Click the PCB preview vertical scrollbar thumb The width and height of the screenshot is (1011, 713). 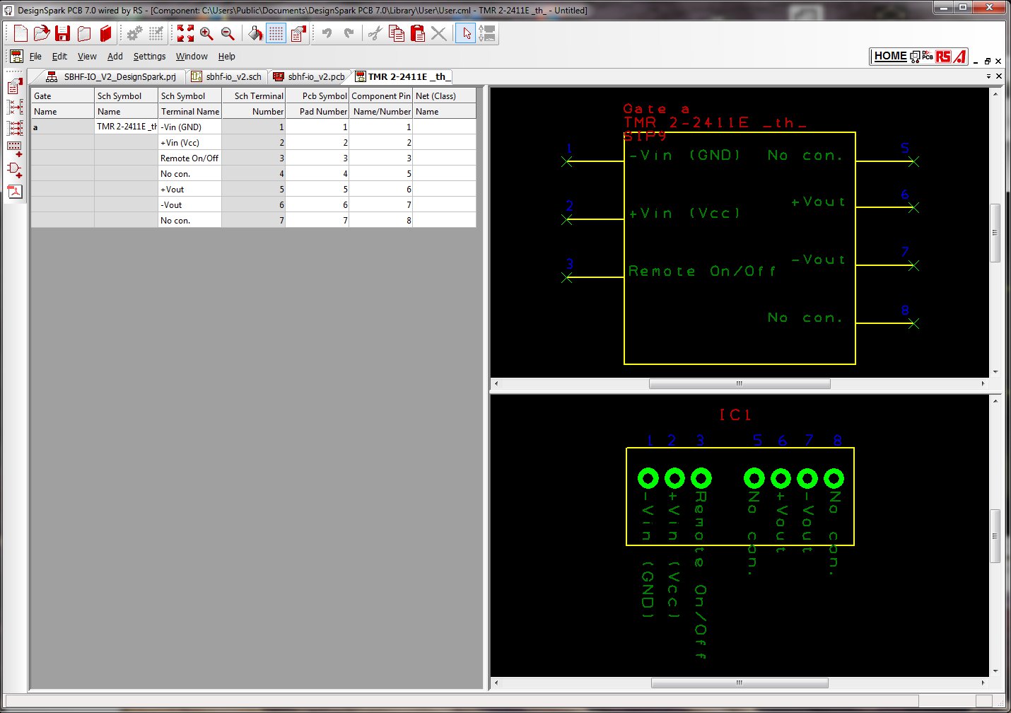click(x=995, y=536)
